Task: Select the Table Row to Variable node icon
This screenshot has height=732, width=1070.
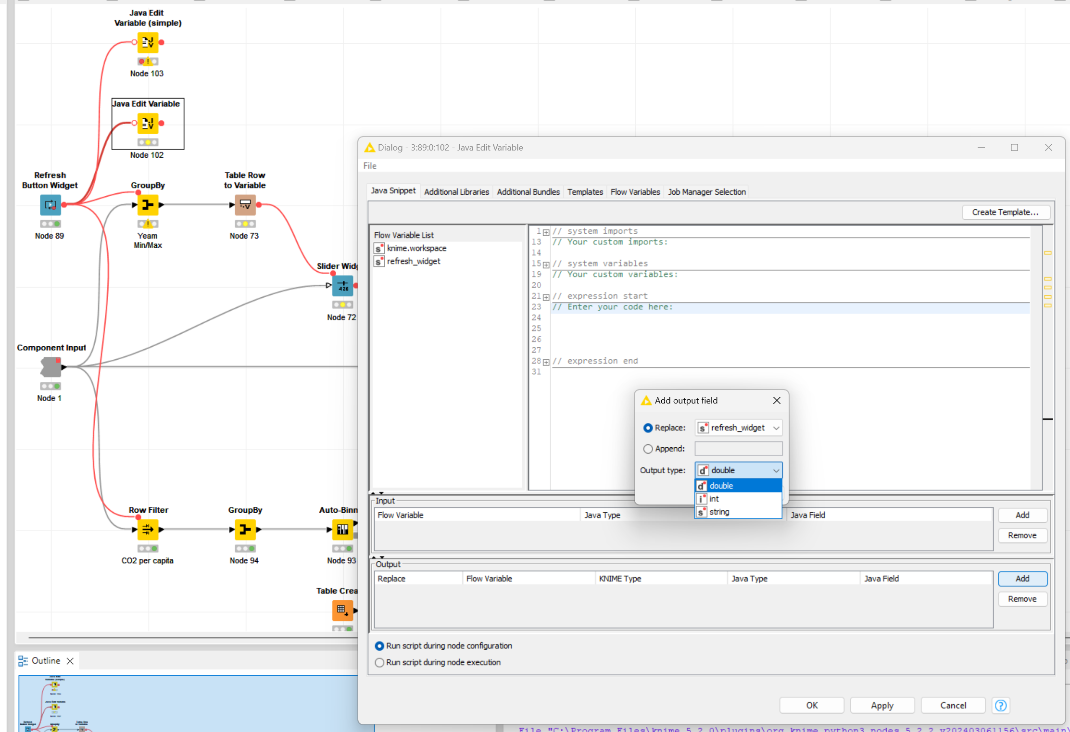Action: coord(245,205)
